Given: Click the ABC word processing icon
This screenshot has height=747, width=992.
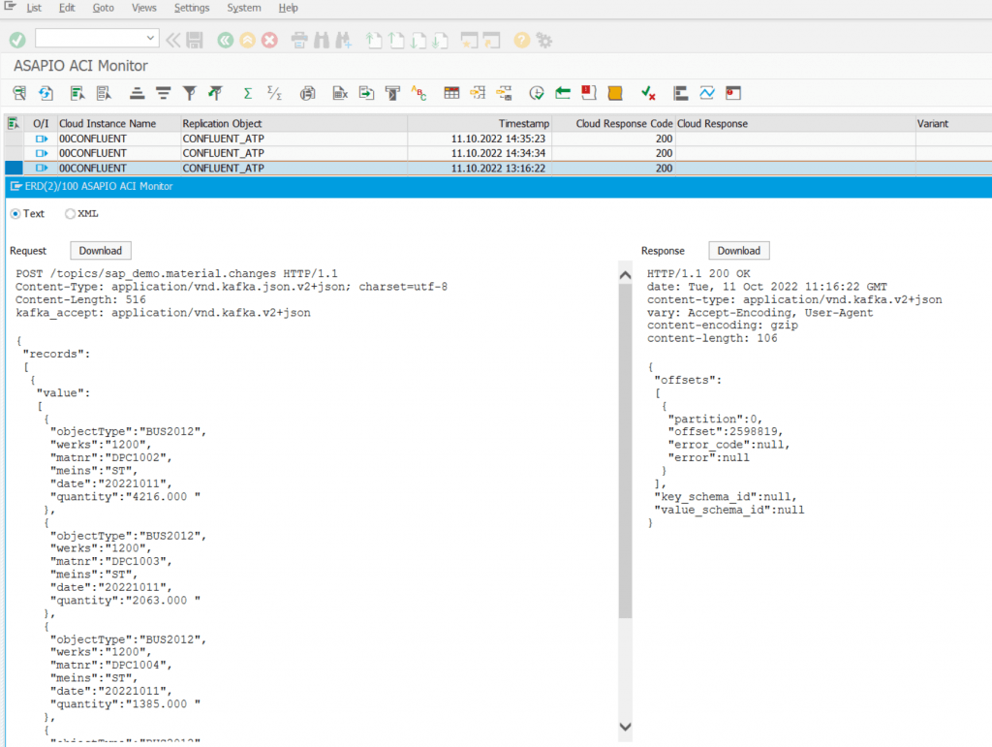Looking at the screenshot, I should click(x=419, y=93).
